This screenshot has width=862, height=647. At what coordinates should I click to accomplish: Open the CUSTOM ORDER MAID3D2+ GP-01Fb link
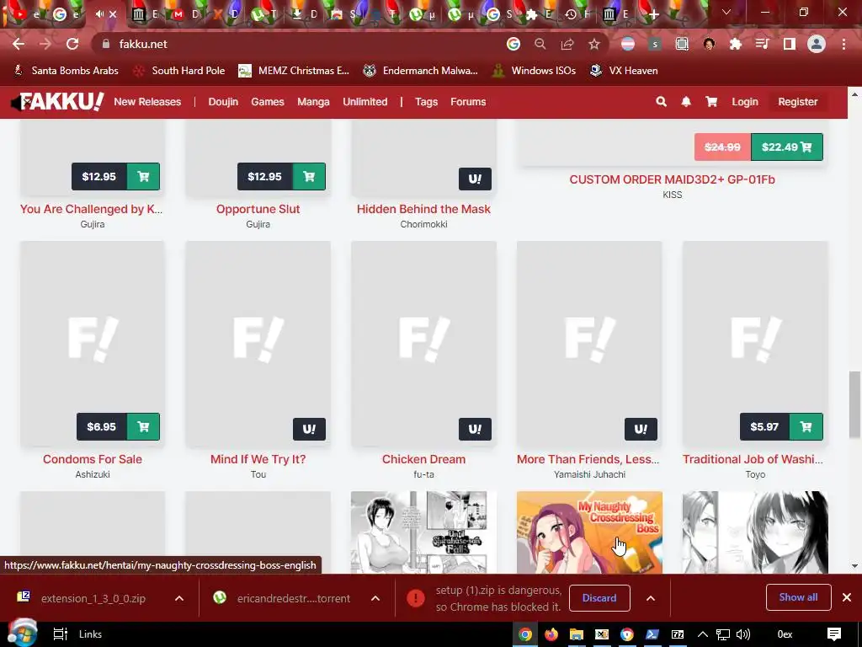click(673, 179)
